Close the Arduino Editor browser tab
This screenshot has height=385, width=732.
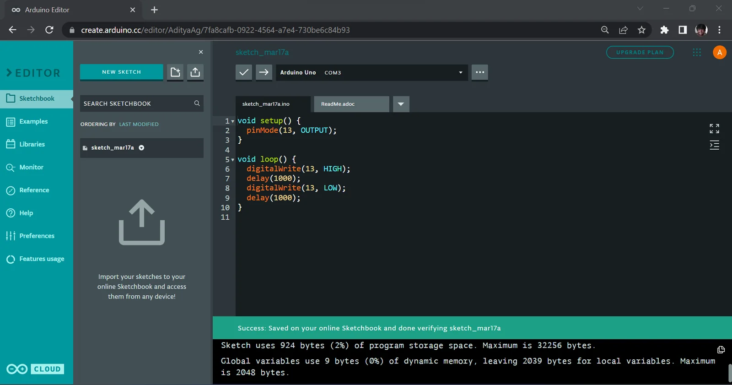[133, 10]
